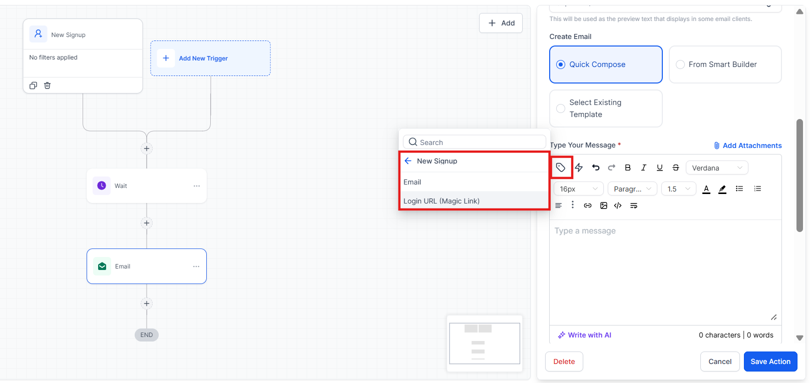Click the Add Attachments link
Screen dimensions: 810x383
(748, 145)
